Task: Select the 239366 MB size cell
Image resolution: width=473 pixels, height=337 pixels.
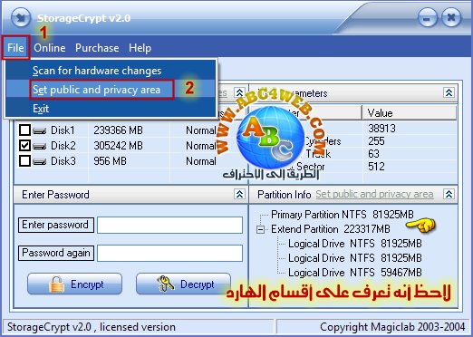Action: click(x=118, y=130)
